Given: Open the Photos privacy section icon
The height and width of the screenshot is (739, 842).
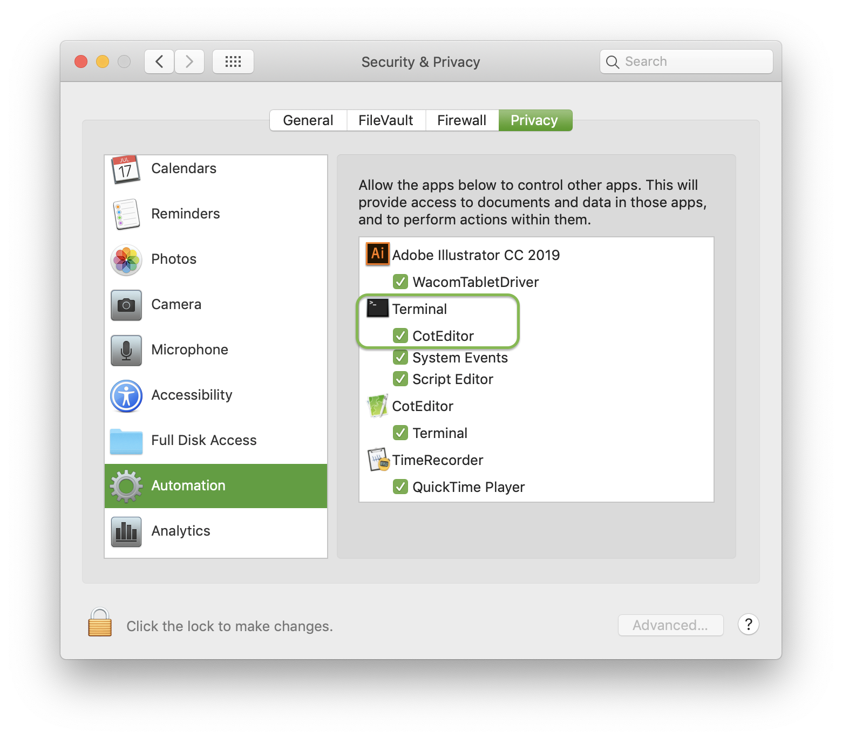Looking at the screenshot, I should (x=126, y=259).
